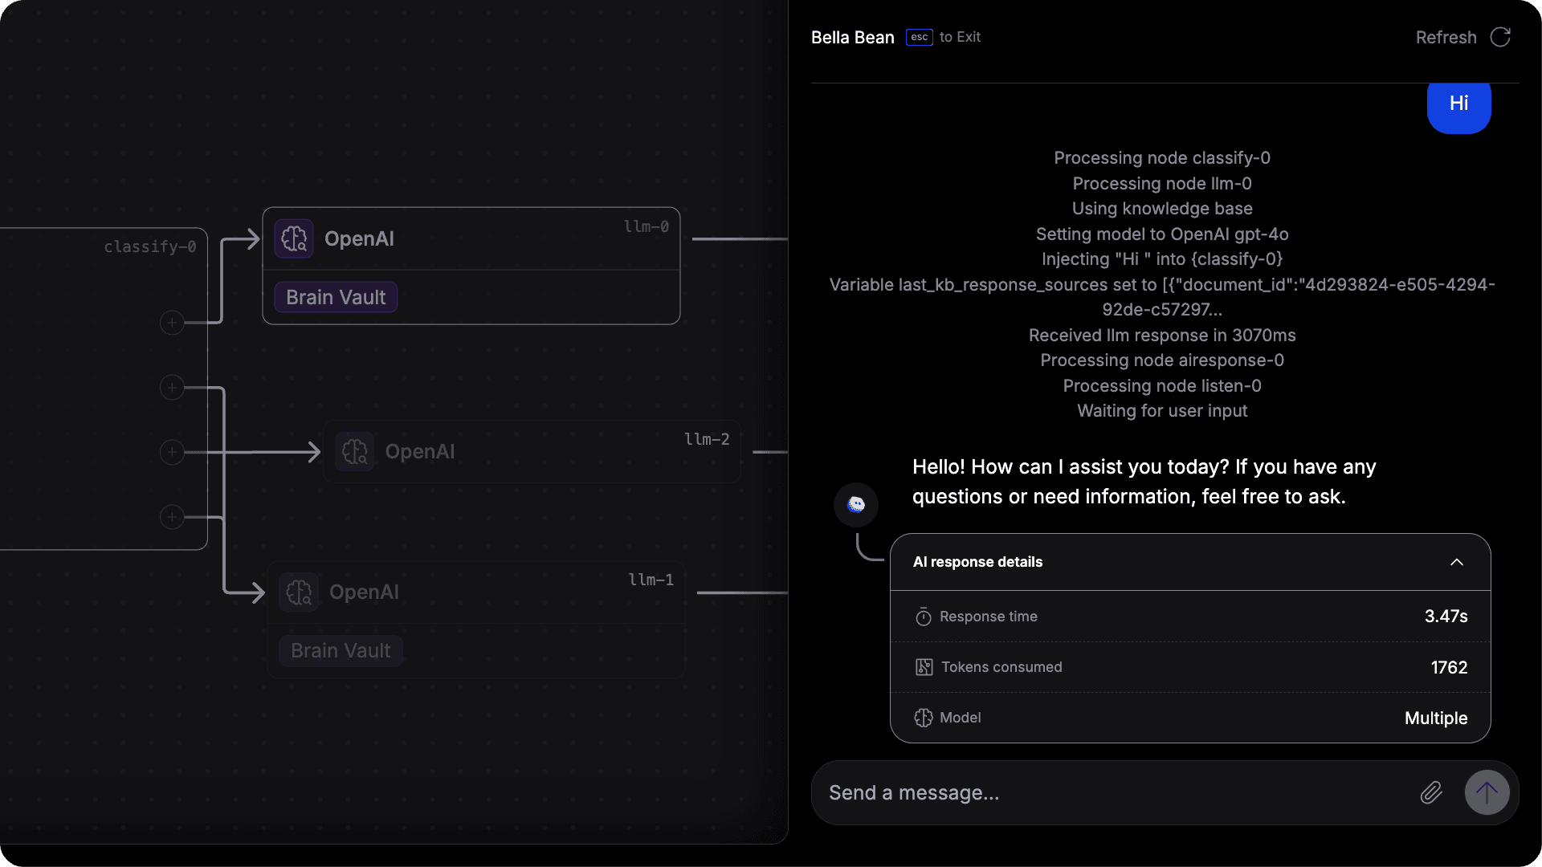Click the AI response details header
The width and height of the screenshot is (1542, 867).
(977, 562)
